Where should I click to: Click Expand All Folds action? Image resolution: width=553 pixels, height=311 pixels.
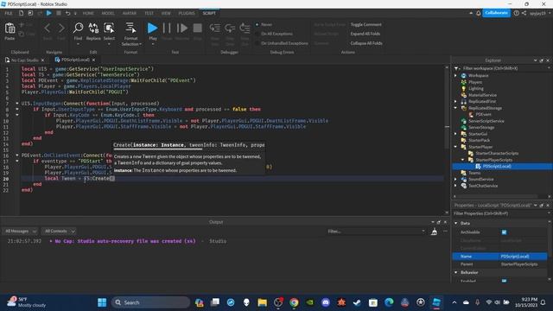pyautogui.click(x=365, y=34)
